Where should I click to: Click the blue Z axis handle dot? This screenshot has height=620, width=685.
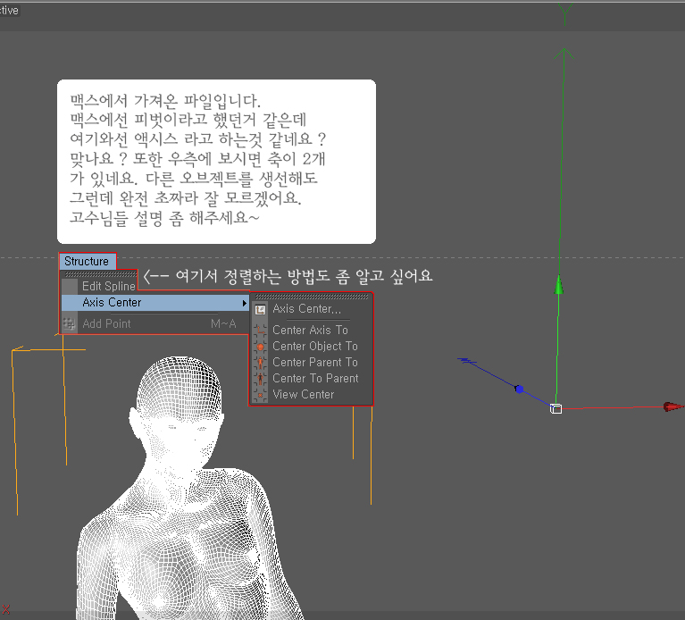click(x=519, y=389)
